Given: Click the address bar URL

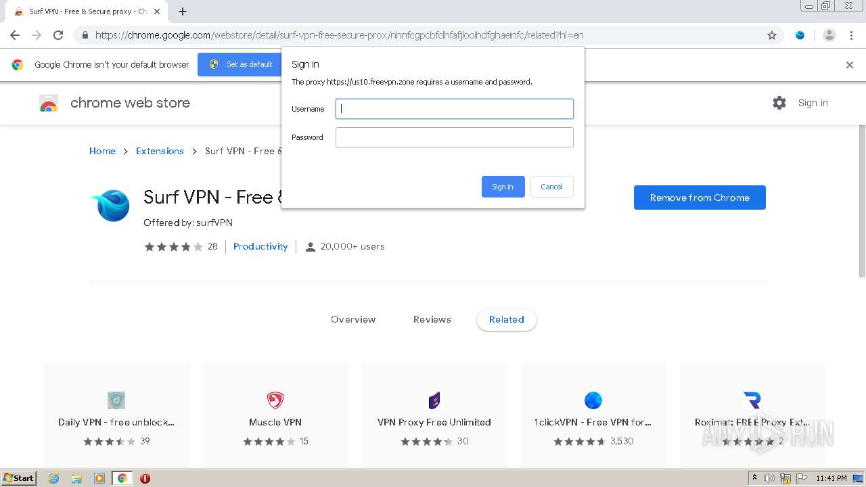Looking at the screenshot, I should (339, 35).
